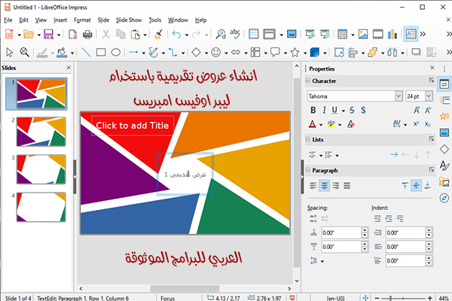Insert audio or video filmstrip icon
The image size is (452, 301).
(x=377, y=35)
